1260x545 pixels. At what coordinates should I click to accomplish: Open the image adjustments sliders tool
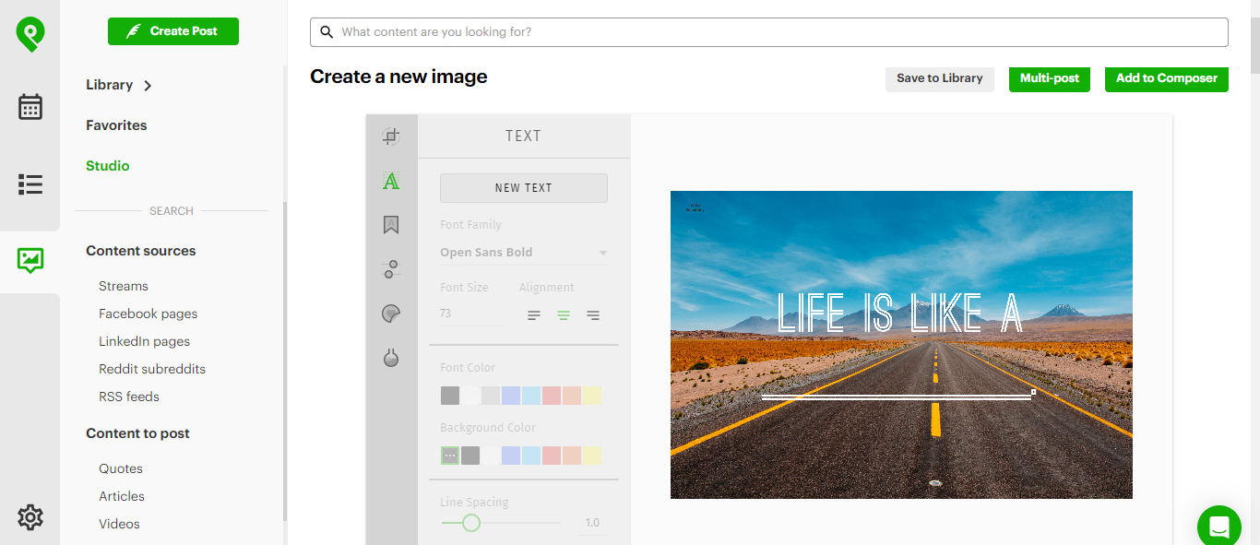[x=391, y=269]
